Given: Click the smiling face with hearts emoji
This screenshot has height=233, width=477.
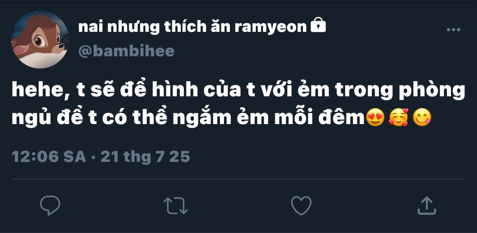Looking at the screenshot, I should pos(398,118).
